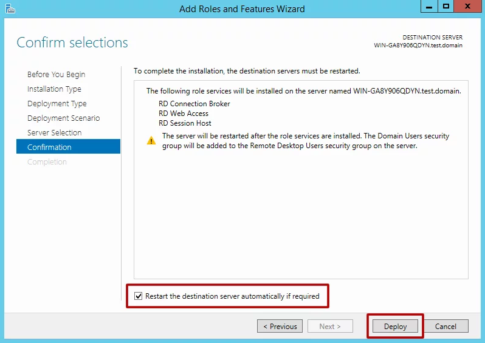This screenshot has width=485, height=343.
Task: Select RD Connection Broker in the list
Action: (194, 104)
